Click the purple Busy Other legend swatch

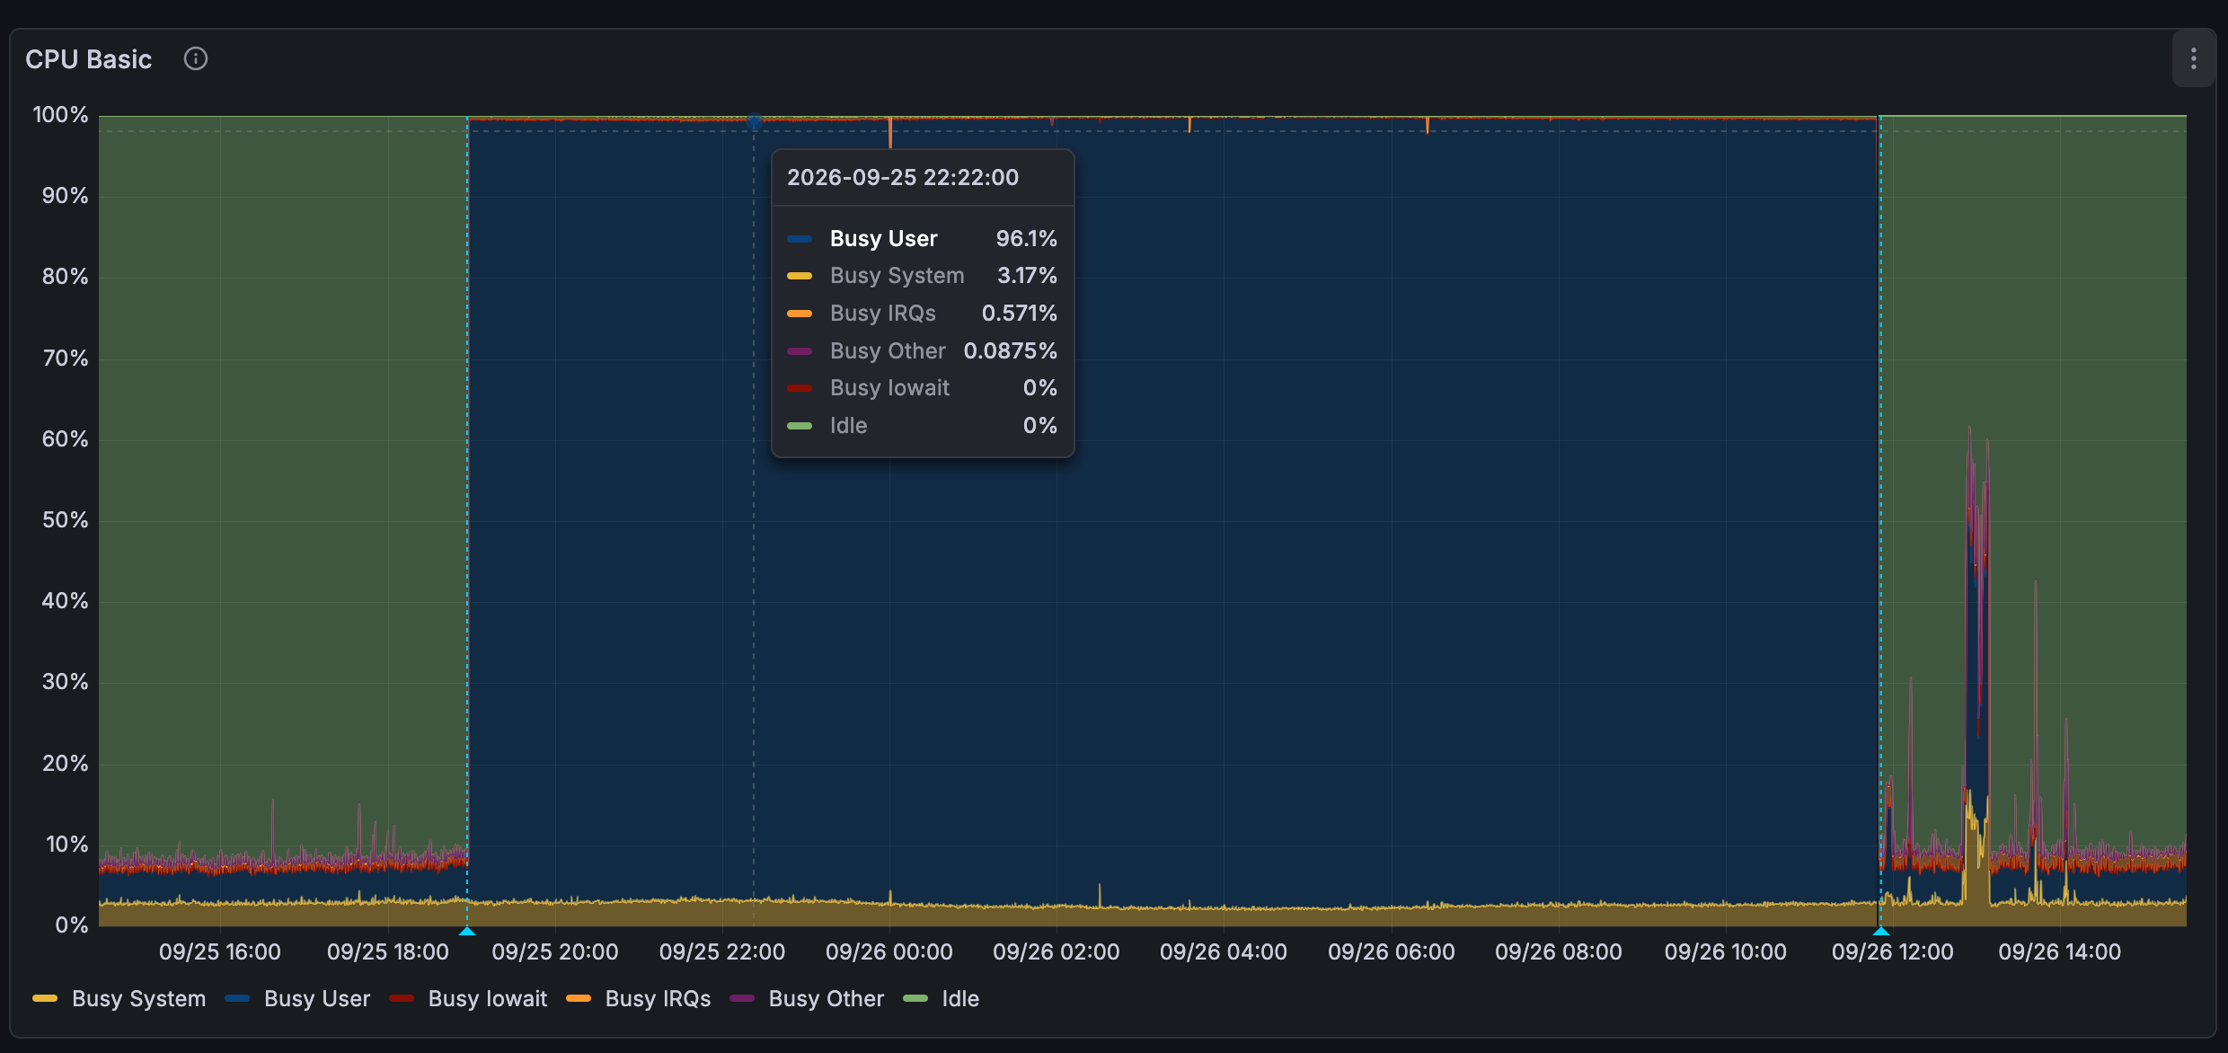[x=742, y=999]
